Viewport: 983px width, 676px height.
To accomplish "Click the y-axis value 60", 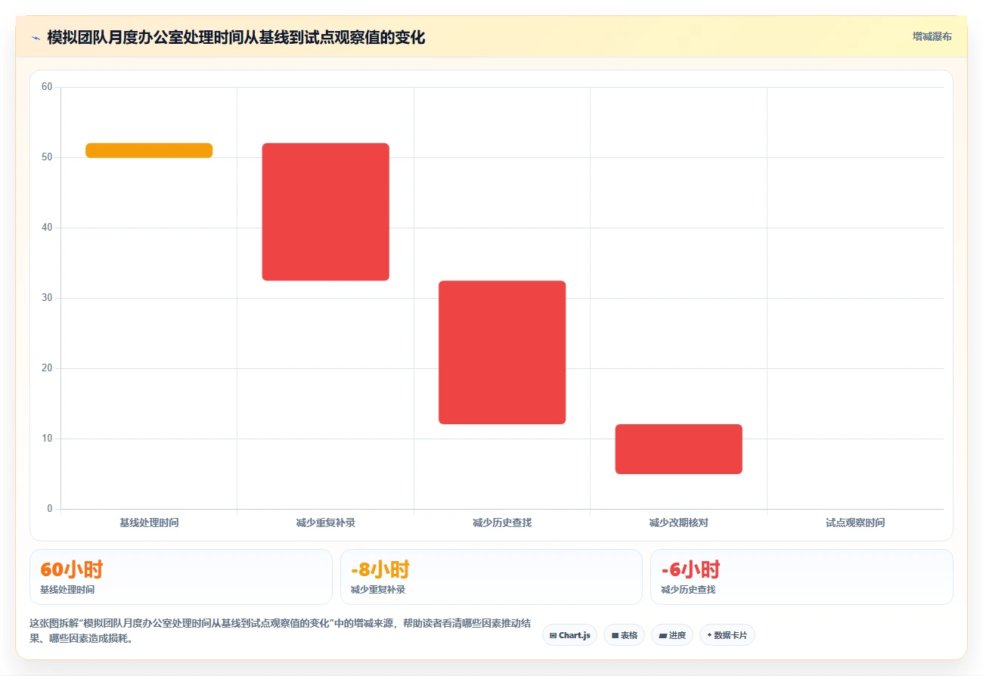I will [x=47, y=87].
